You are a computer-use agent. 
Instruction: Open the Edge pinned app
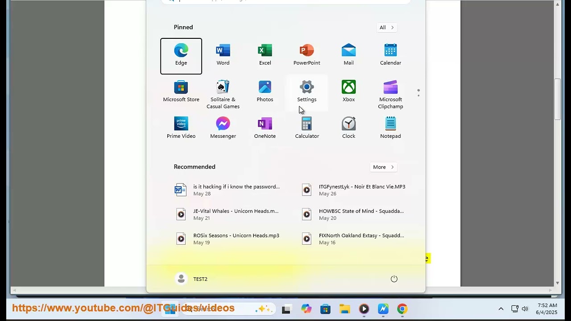pos(181,56)
